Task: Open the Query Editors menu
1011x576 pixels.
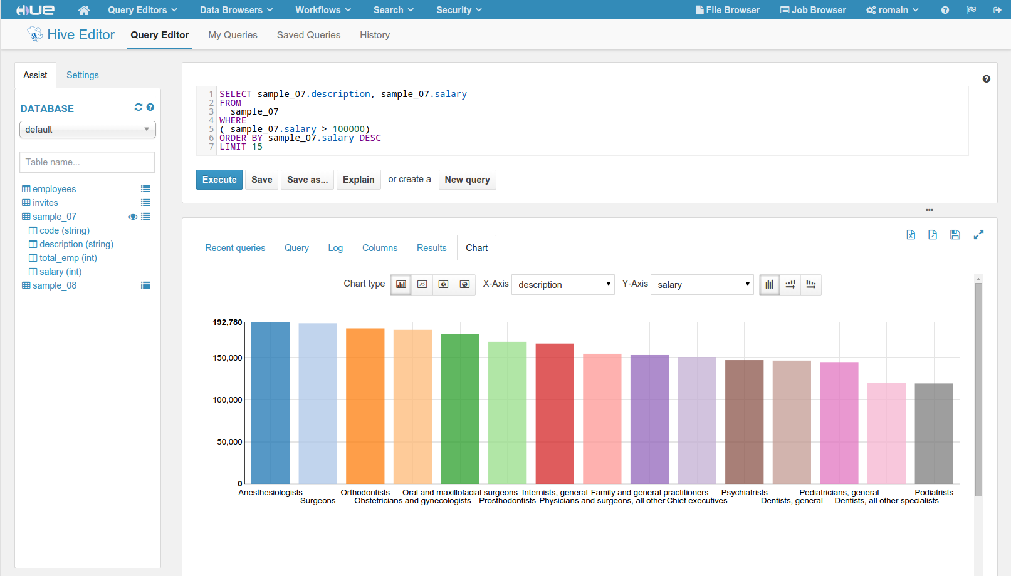Action: pyautogui.click(x=142, y=10)
